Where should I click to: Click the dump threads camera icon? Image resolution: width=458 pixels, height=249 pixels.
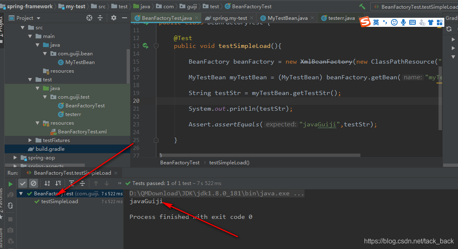tap(10, 230)
